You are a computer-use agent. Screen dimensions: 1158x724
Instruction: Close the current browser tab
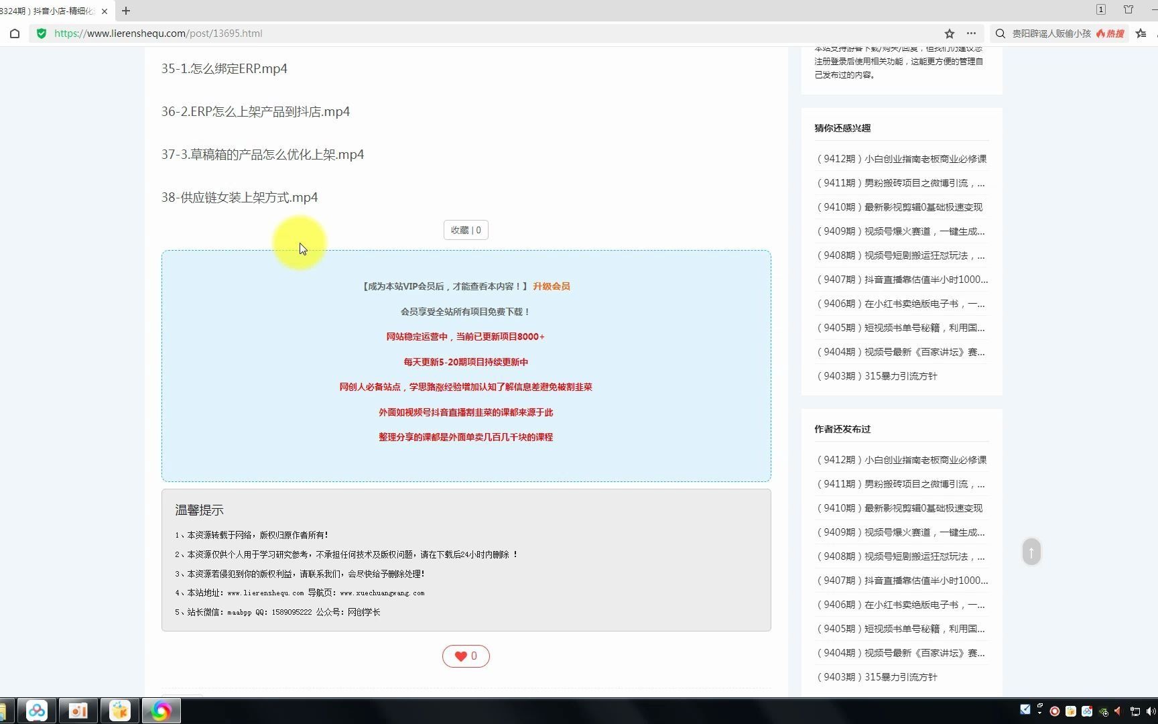(x=105, y=11)
